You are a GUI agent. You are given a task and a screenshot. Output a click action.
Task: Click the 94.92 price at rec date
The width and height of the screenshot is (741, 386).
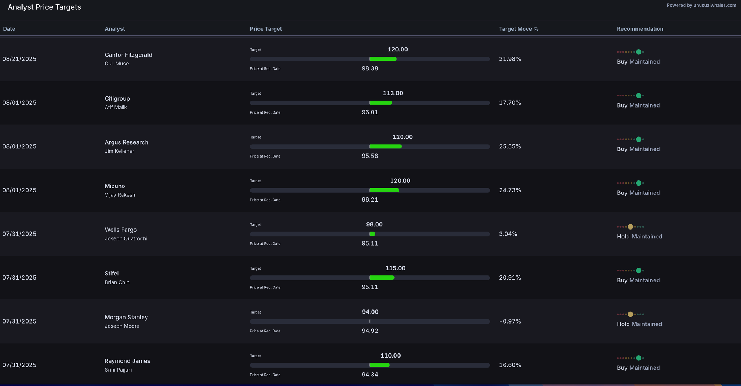(370, 331)
